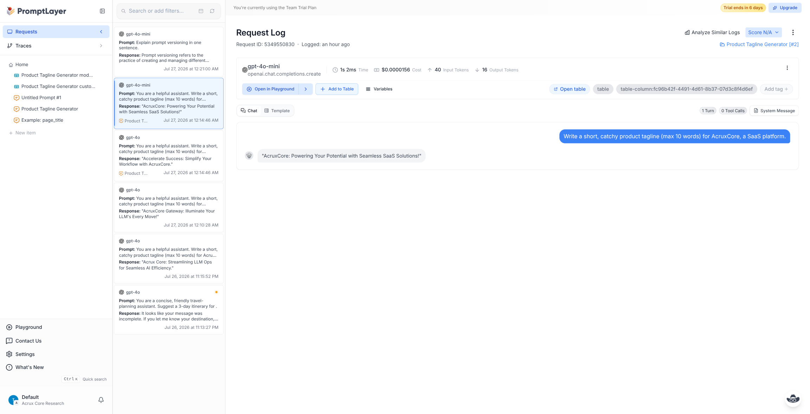Click the notification bell icon
The image size is (810, 414).
pyautogui.click(x=101, y=400)
